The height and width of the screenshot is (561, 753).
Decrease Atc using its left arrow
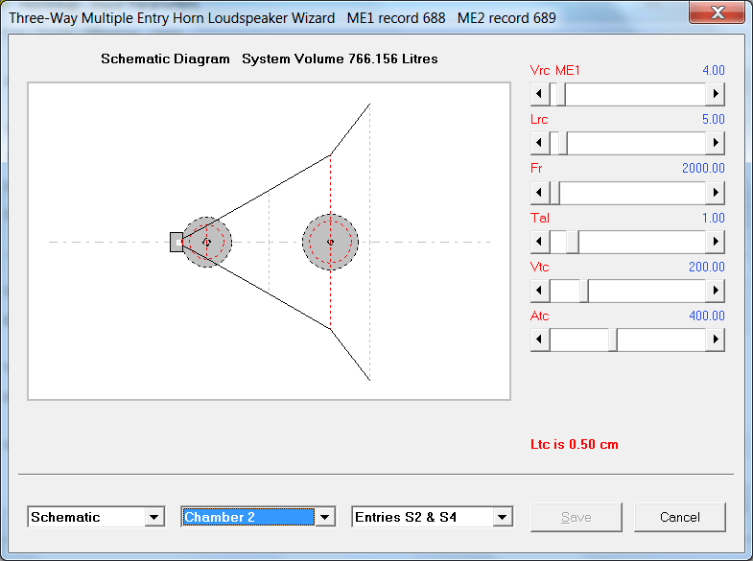pos(540,339)
